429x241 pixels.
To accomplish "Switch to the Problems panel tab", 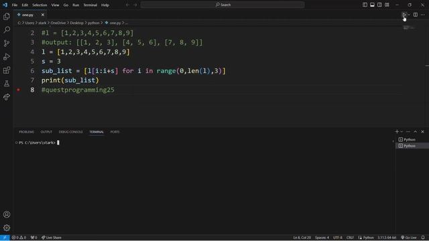I will tap(26, 132).
